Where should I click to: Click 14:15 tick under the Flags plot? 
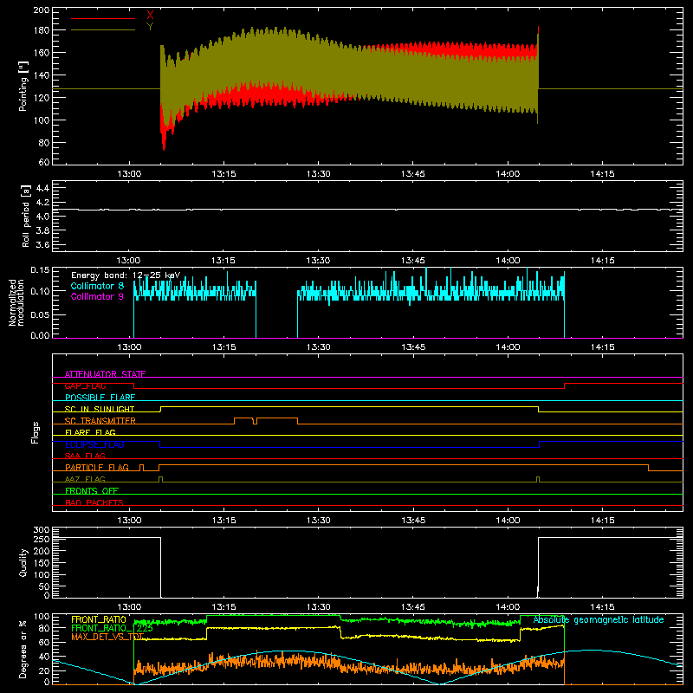coord(602,521)
